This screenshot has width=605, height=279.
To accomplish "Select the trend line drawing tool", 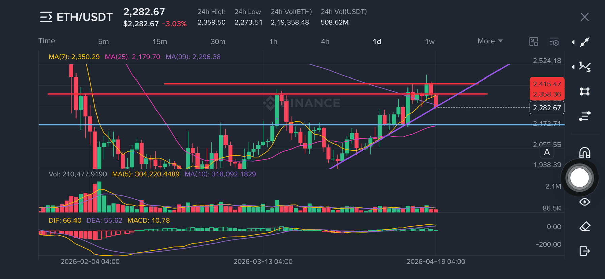I will 585,42.
